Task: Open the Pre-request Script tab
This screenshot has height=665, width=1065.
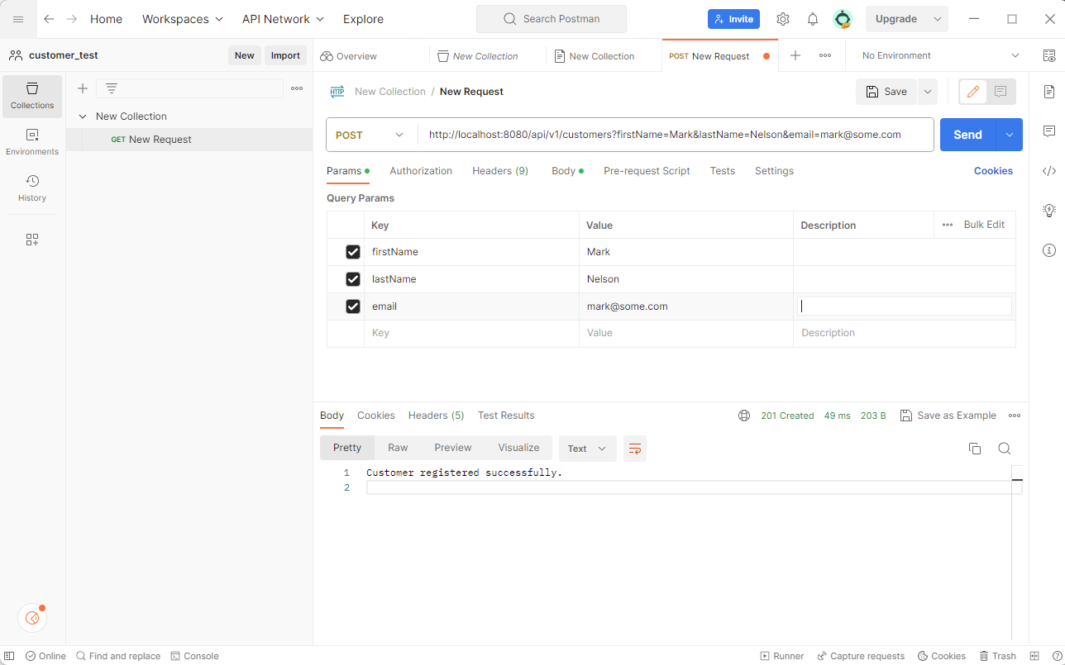Action: 647,171
